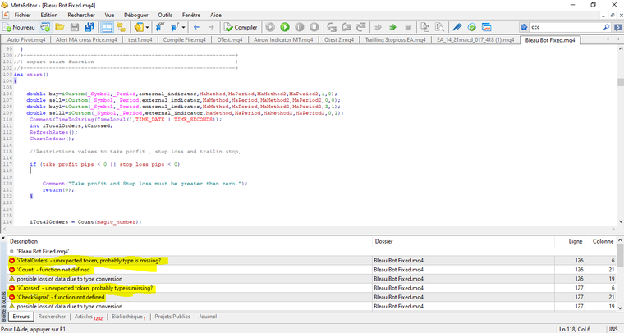This screenshot has width=624, height=333.
Task: Stop debugging with the stop icon
Action: coord(315,27)
